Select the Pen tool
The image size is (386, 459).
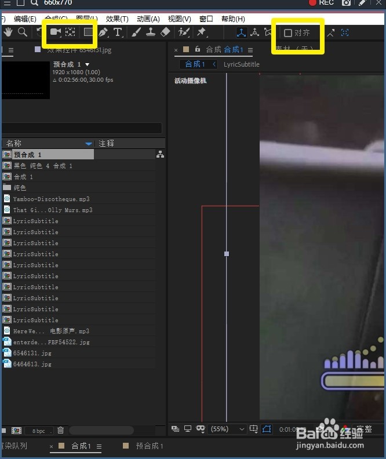[x=103, y=32]
